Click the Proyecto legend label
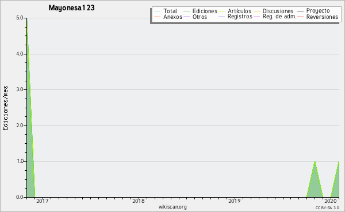The width and height of the screenshot is (345, 212). pos(318,11)
